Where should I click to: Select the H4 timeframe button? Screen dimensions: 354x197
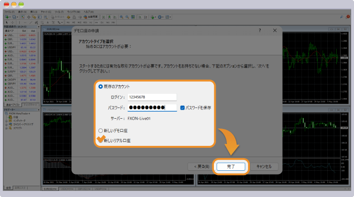96,23
